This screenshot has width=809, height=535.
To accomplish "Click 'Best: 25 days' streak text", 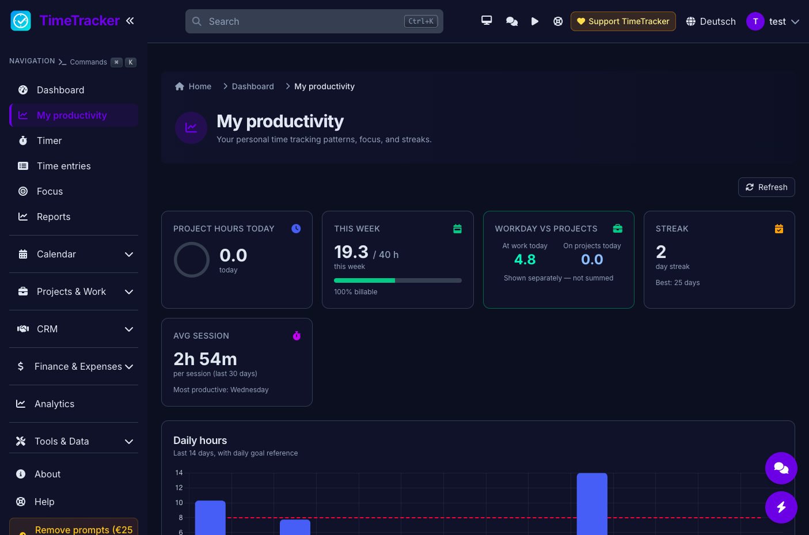I will (678, 283).
